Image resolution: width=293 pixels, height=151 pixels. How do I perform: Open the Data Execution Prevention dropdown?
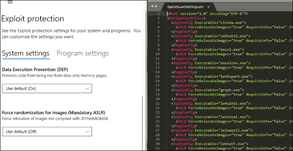47,89
